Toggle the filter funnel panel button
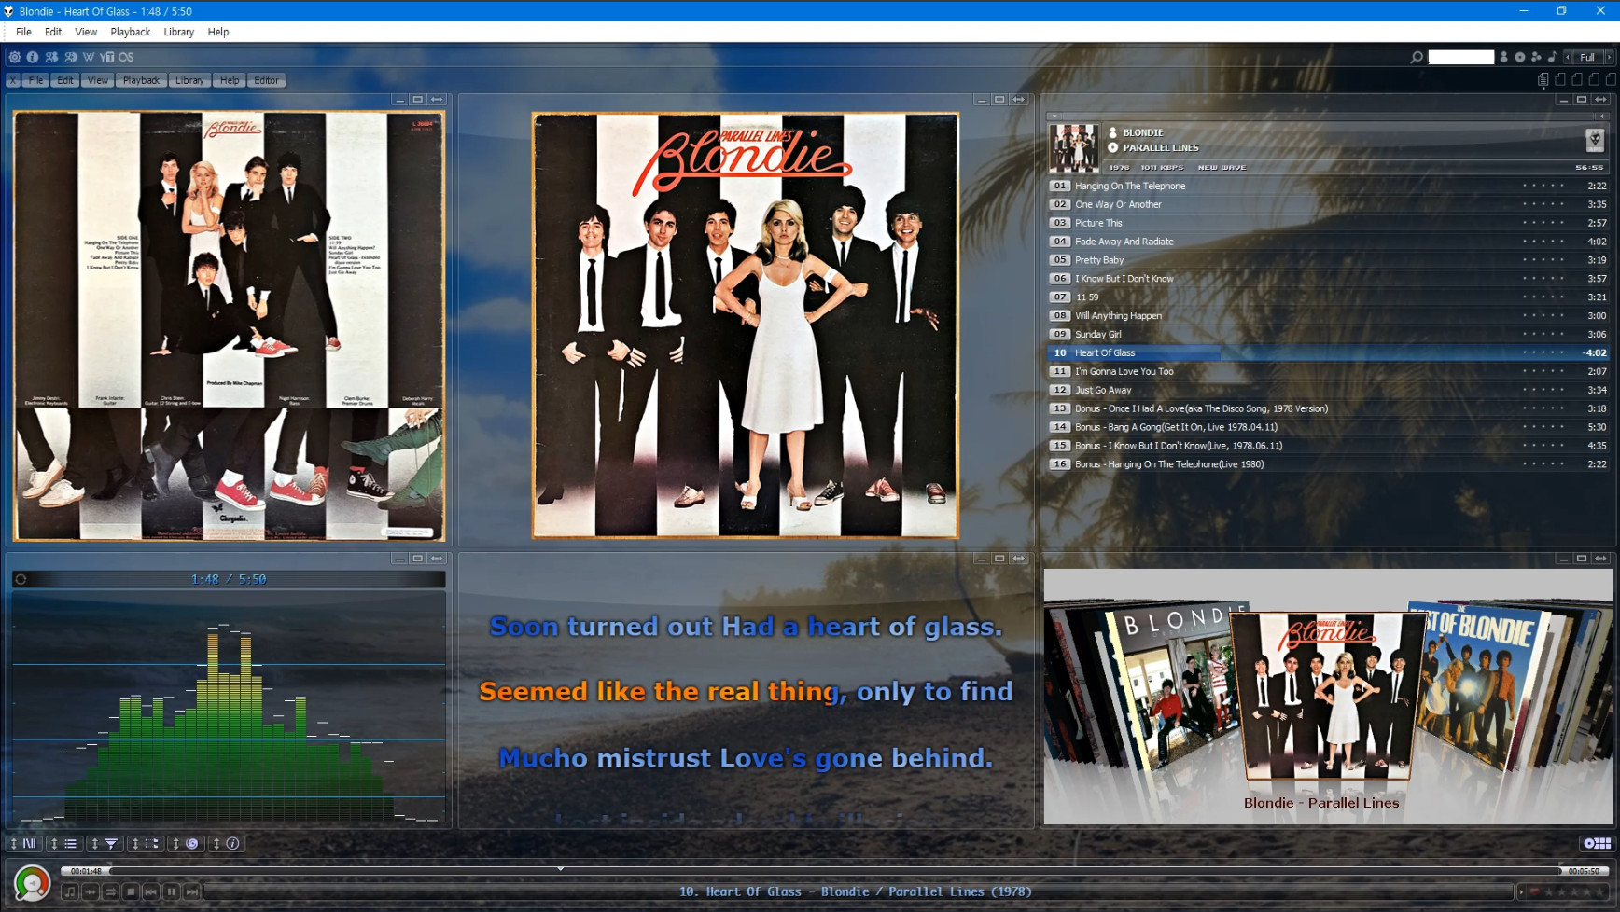The image size is (1620, 912). pos(105,843)
